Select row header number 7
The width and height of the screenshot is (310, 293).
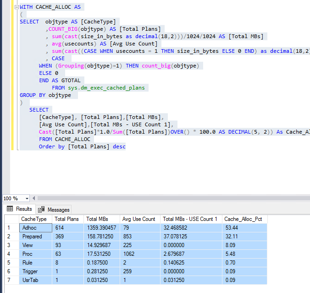12,280
